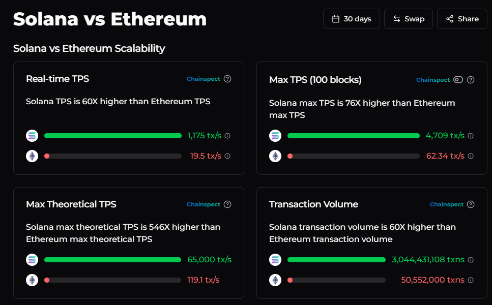This screenshot has height=305, width=492.
Task: Open Chainspect link in Real-time TPS card
Action: tap(204, 79)
